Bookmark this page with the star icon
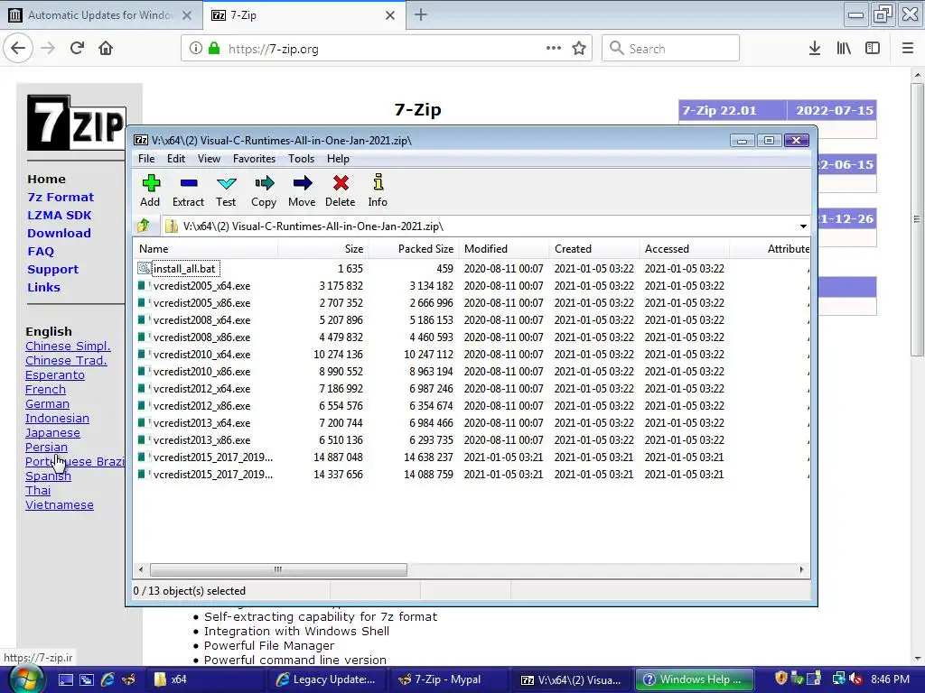Viewport: 925px width, 693px height. pos(579,49)
